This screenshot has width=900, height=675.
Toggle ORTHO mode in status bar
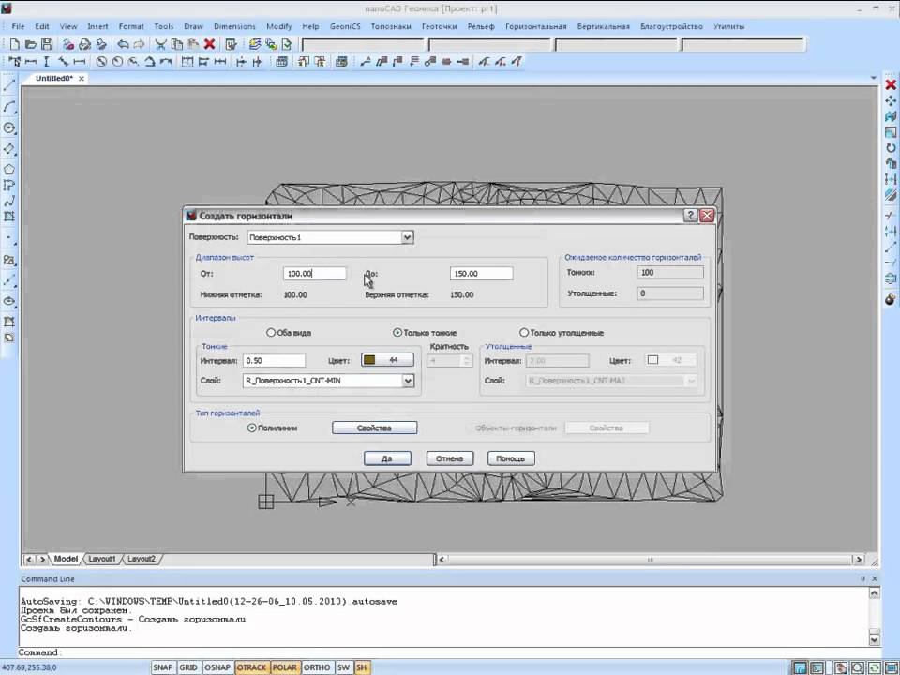point(317,667)
